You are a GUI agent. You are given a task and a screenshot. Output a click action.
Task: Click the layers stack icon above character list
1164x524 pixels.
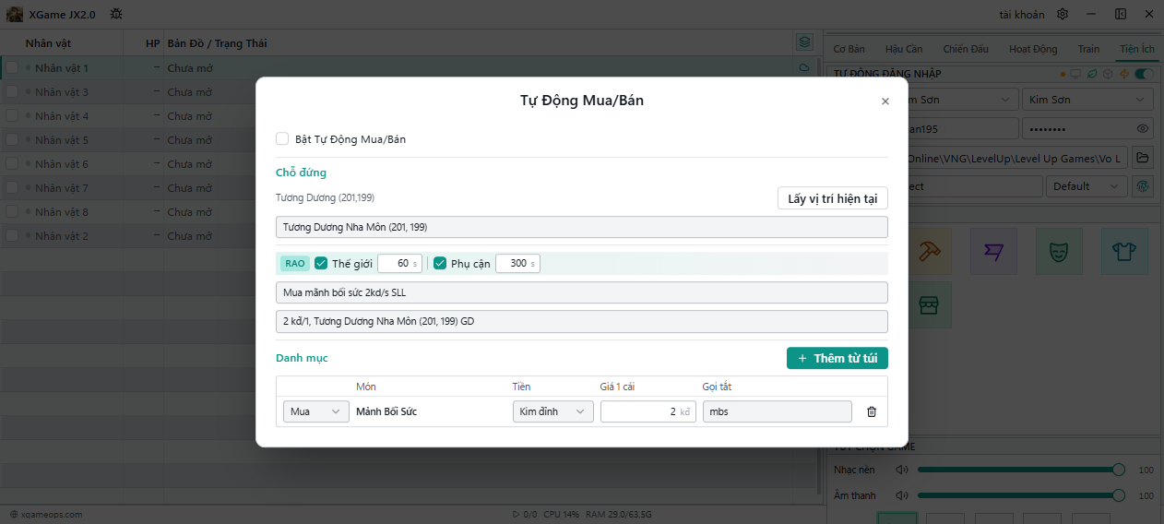coord(804,42)
